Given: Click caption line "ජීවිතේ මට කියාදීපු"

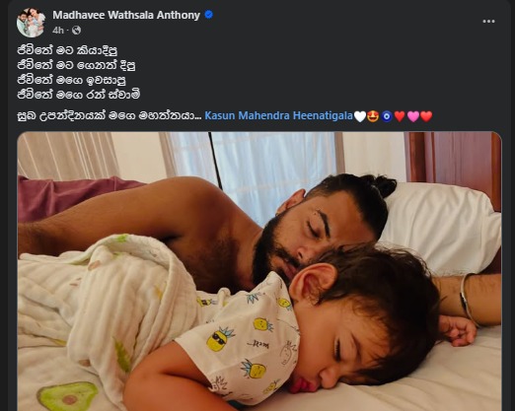Looking at the screenshot, I should coord(67,50).
